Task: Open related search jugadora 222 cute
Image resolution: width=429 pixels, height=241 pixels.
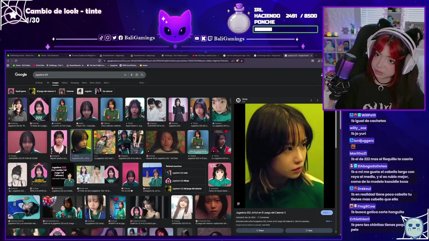Action: pyautogui.click(x=185, y=173)
